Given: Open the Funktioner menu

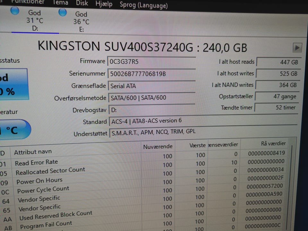Looking at the screenshot, I should click(28, 2).
